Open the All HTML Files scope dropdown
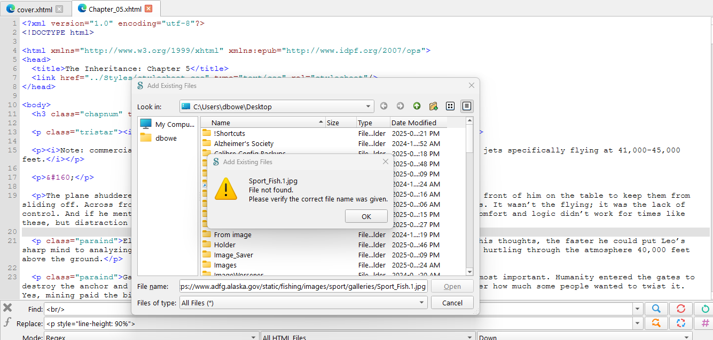Viewport: 713px width, 340px height. (x=367, y=337)
